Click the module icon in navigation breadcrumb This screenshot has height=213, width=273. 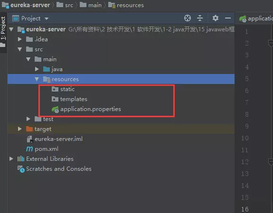point(5,5)
